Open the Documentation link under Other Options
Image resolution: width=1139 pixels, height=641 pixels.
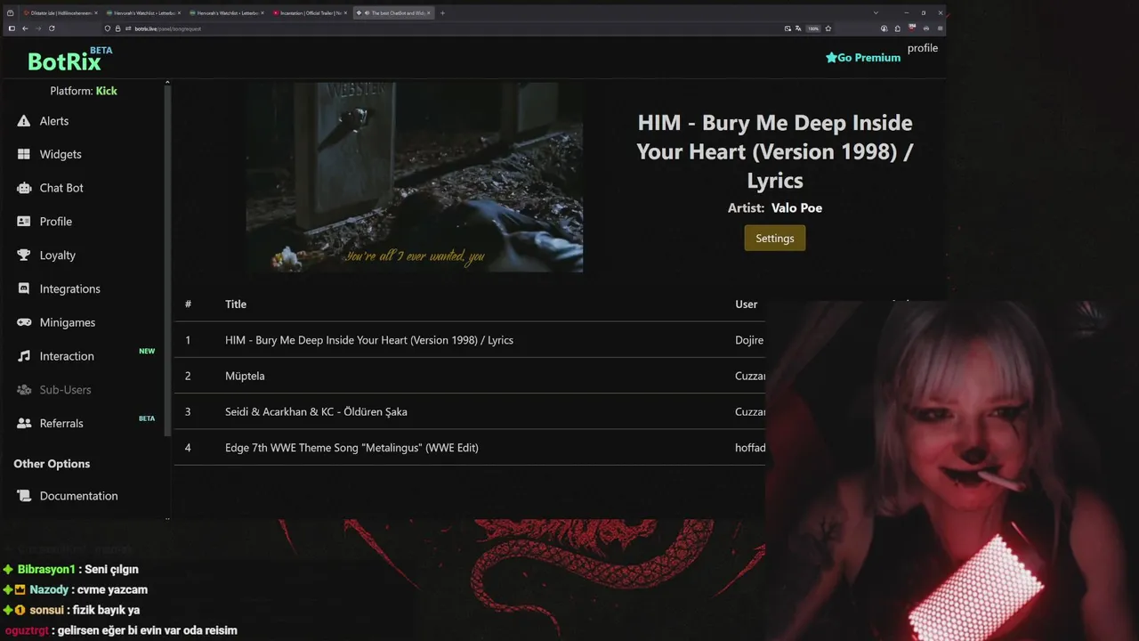point(78,496)
